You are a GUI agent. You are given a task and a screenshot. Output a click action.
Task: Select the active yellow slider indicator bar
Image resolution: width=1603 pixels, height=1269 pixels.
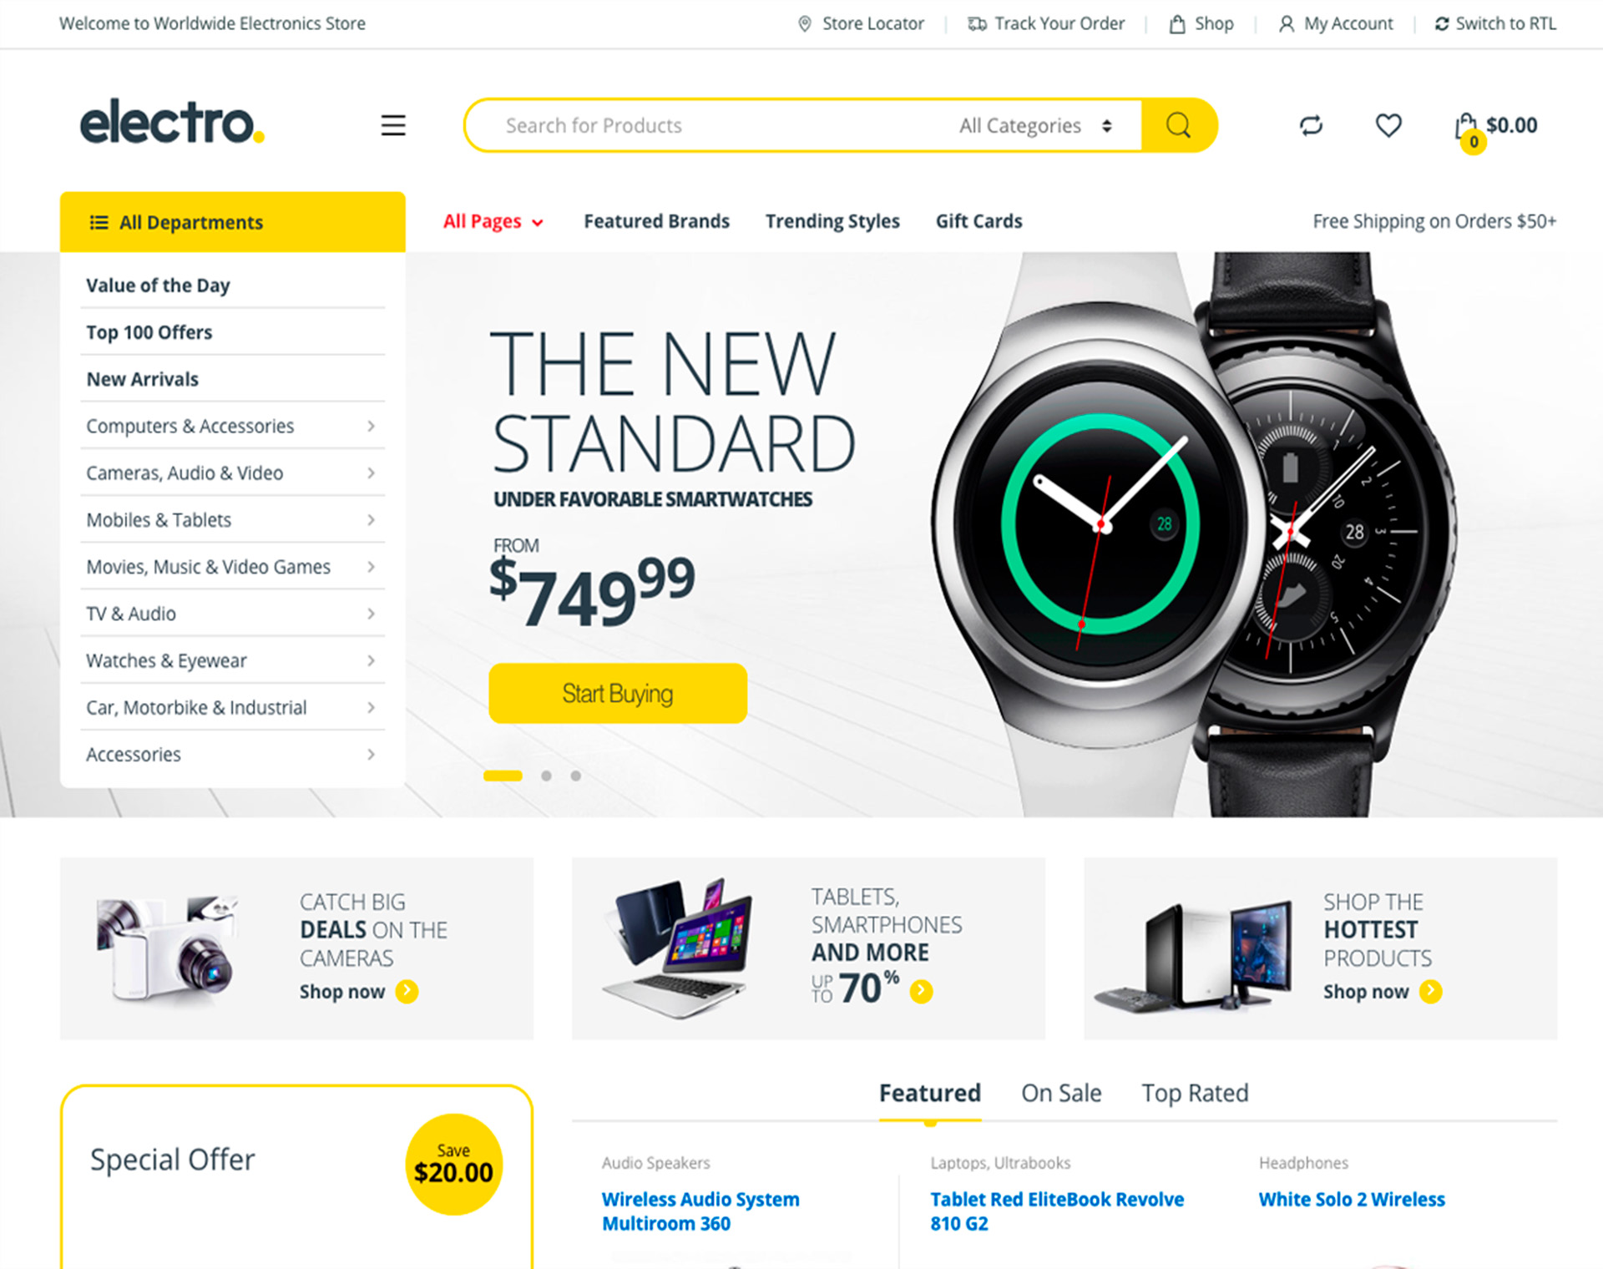pos(503,776)
